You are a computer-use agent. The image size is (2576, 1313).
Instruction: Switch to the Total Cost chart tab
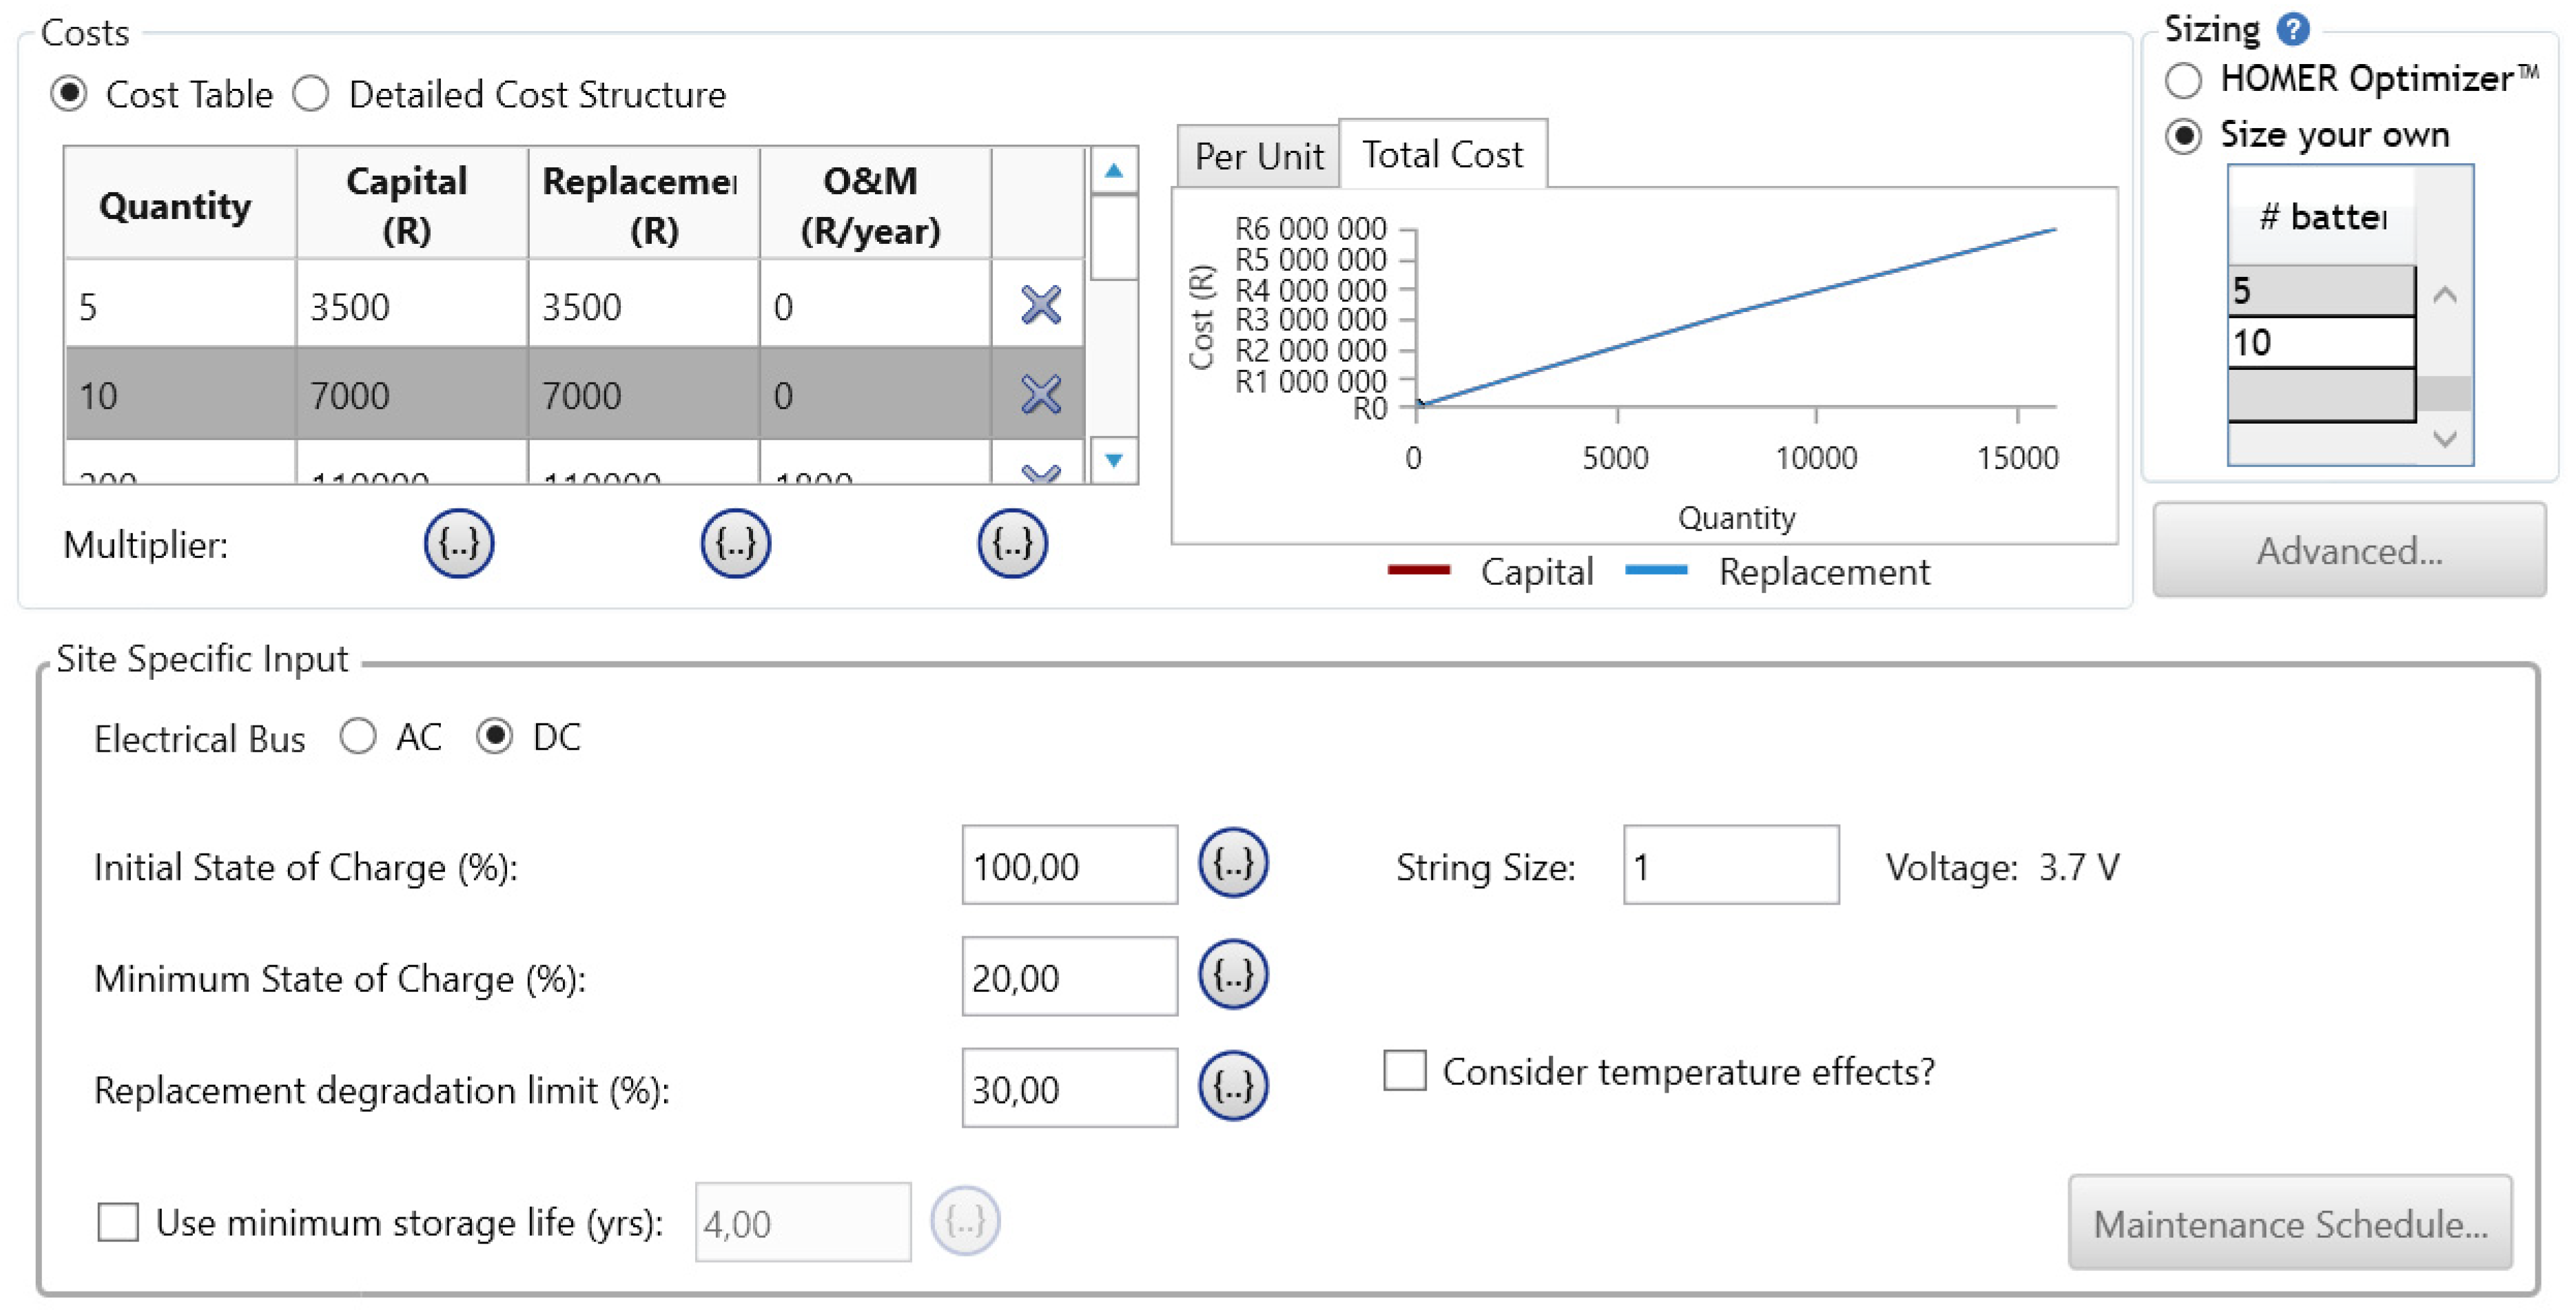1442,155
